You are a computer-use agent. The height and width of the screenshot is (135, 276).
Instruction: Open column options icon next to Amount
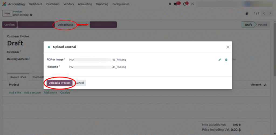[x=265, y=85]
